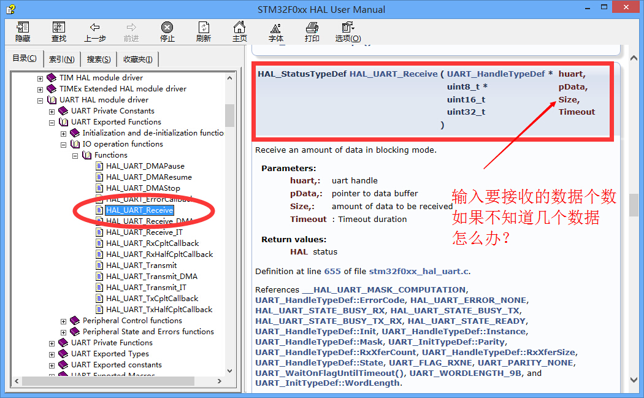This screenshot has height=398, width=644.
Task: Go back with the 上一步 arrow icon
Action: coord(95,28)
